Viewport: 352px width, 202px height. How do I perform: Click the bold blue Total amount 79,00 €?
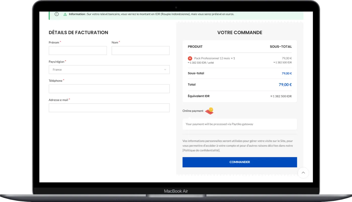pyautogui.click(x=285, y=85)
